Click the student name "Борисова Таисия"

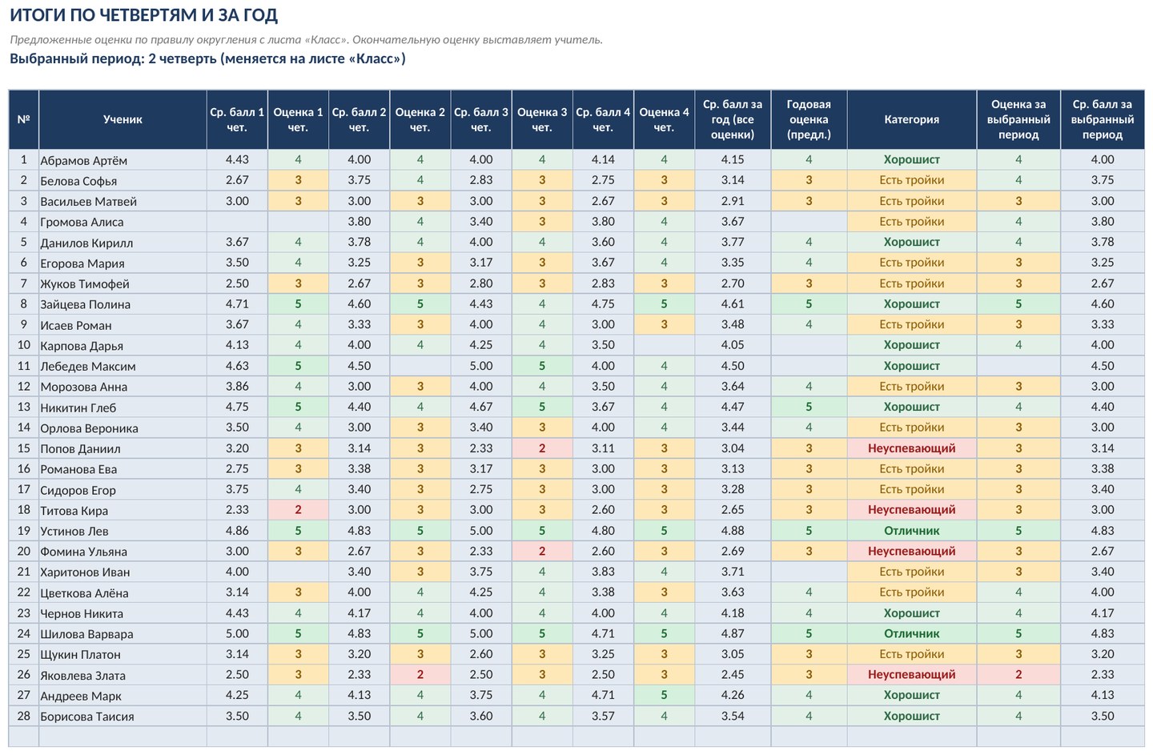pyautogui.click(x=87, y=717)
